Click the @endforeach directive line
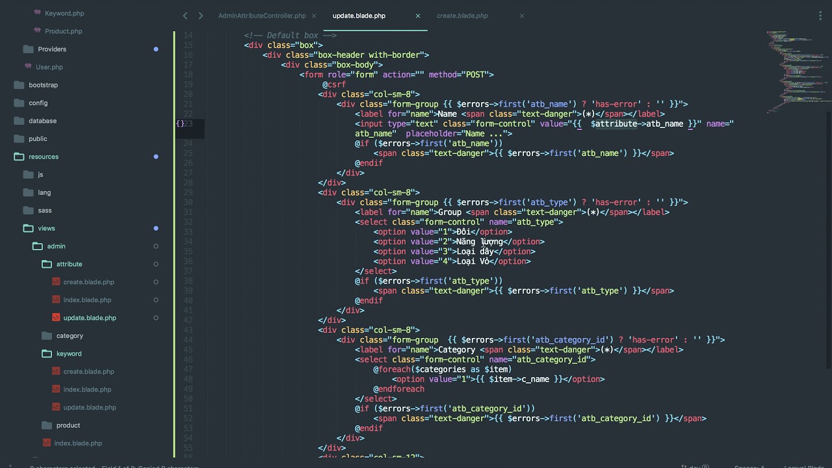Screen dimensions: 832x468 pyautogui.click(x=399, y=389)
